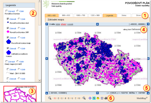Print the map with the printer icon
Image resolution: width=151 pixels, height=103 pixels.
tap(106, 98)
